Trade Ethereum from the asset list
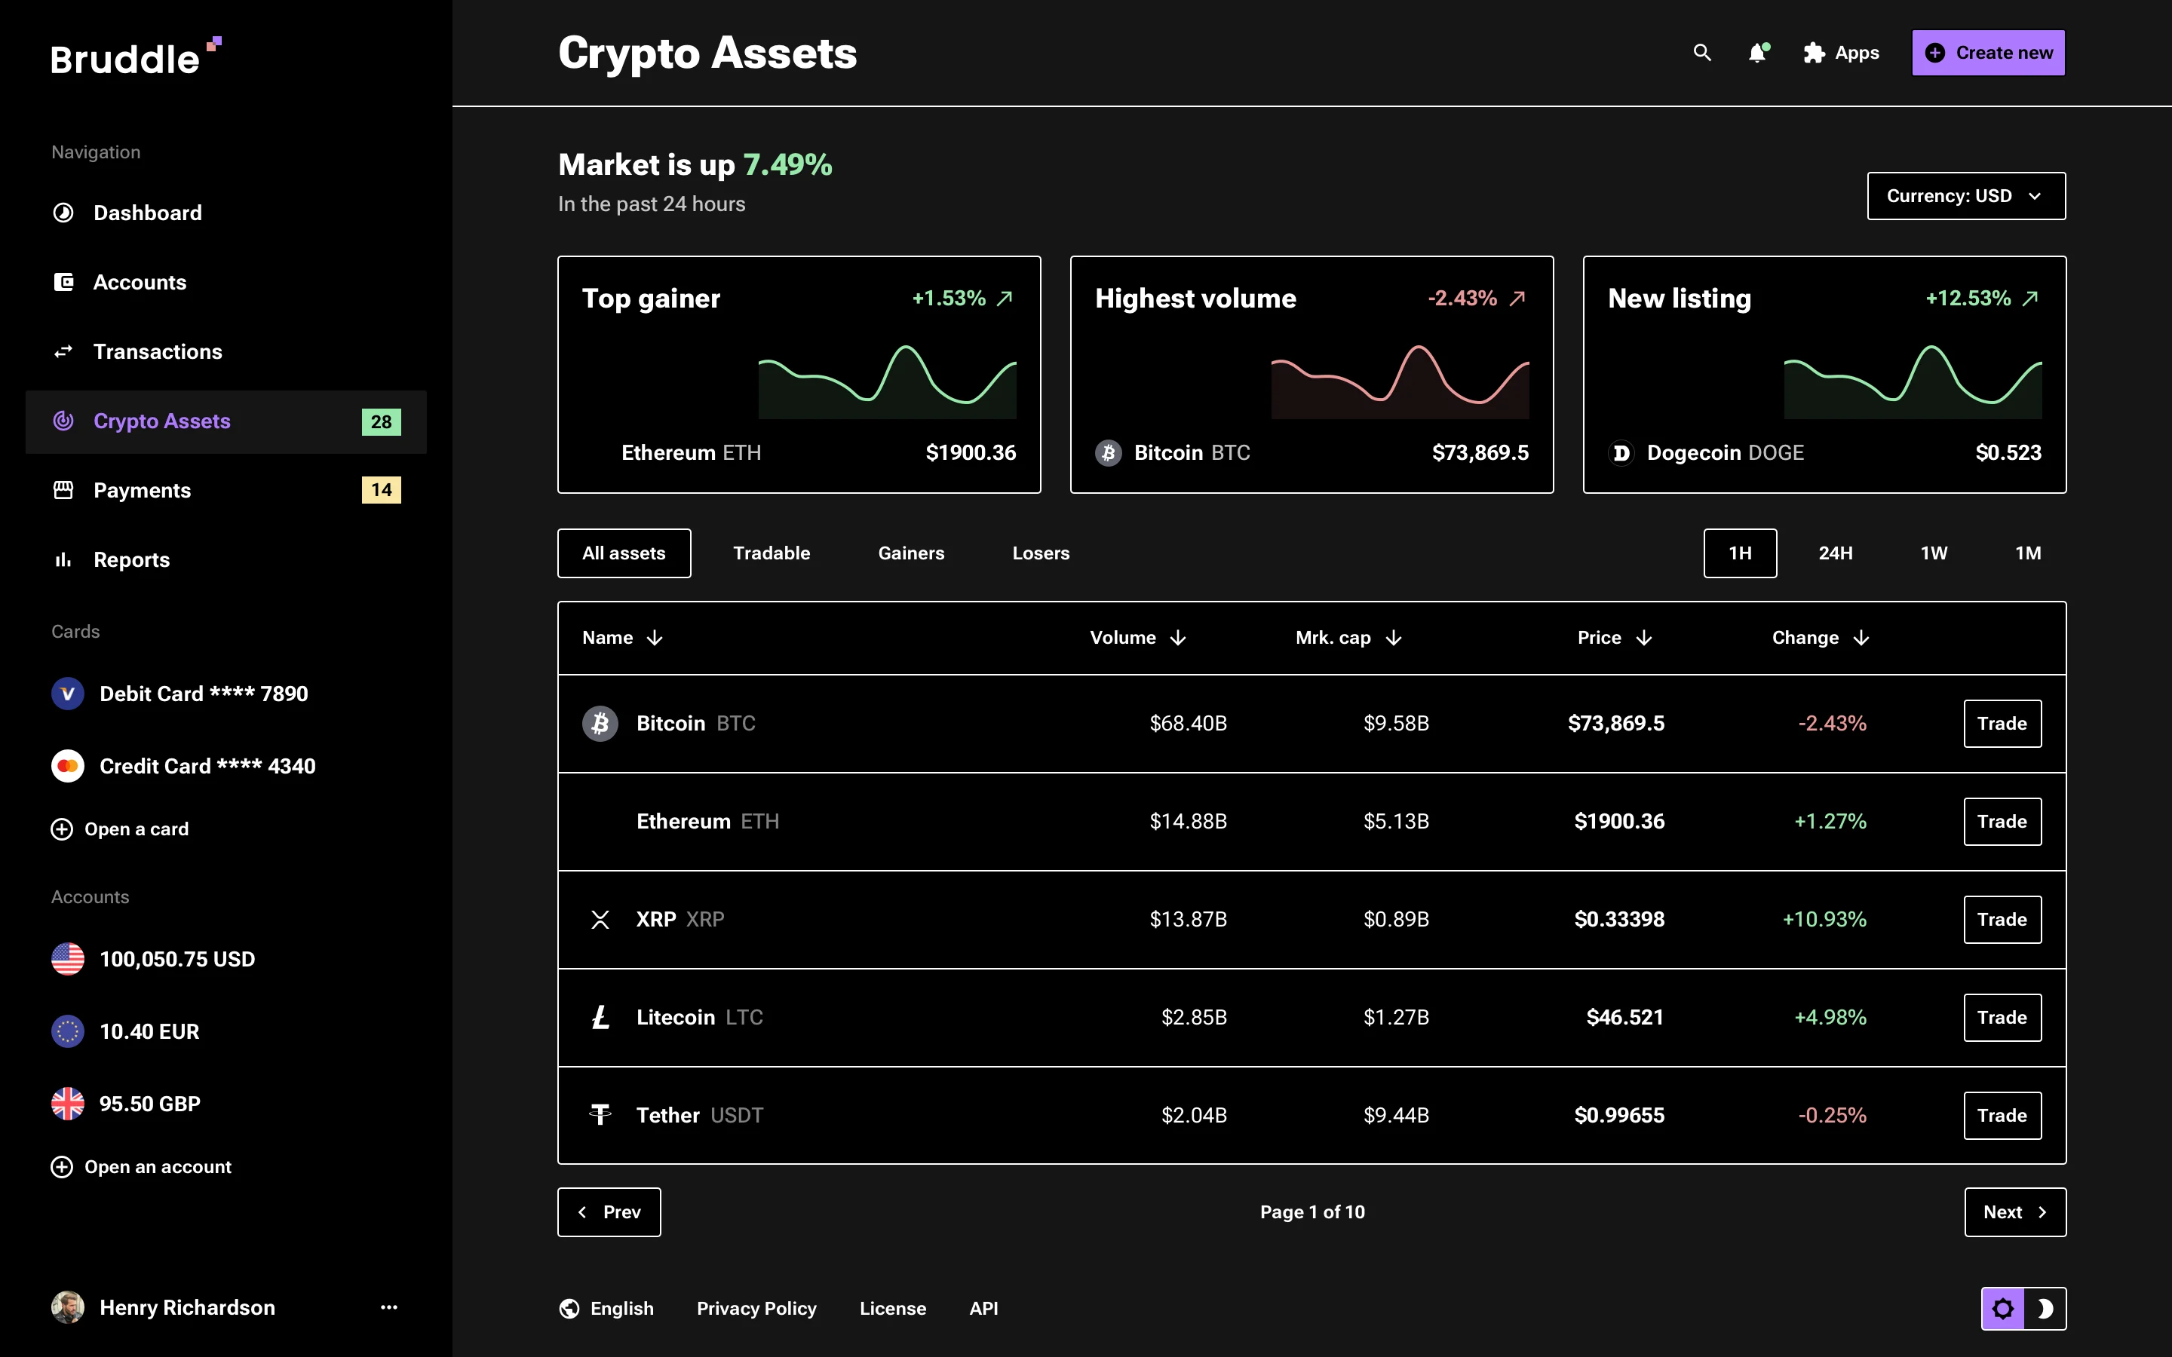This screenshot has width=2172, height=1357. (2002, 820)
